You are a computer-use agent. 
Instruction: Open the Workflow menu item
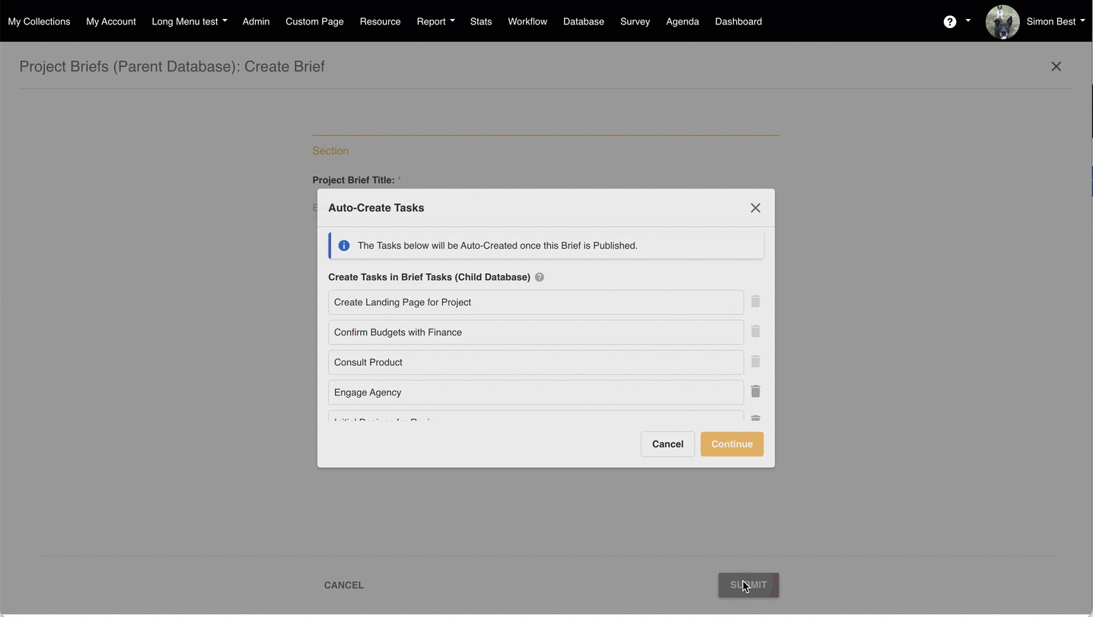pos(527,21)
